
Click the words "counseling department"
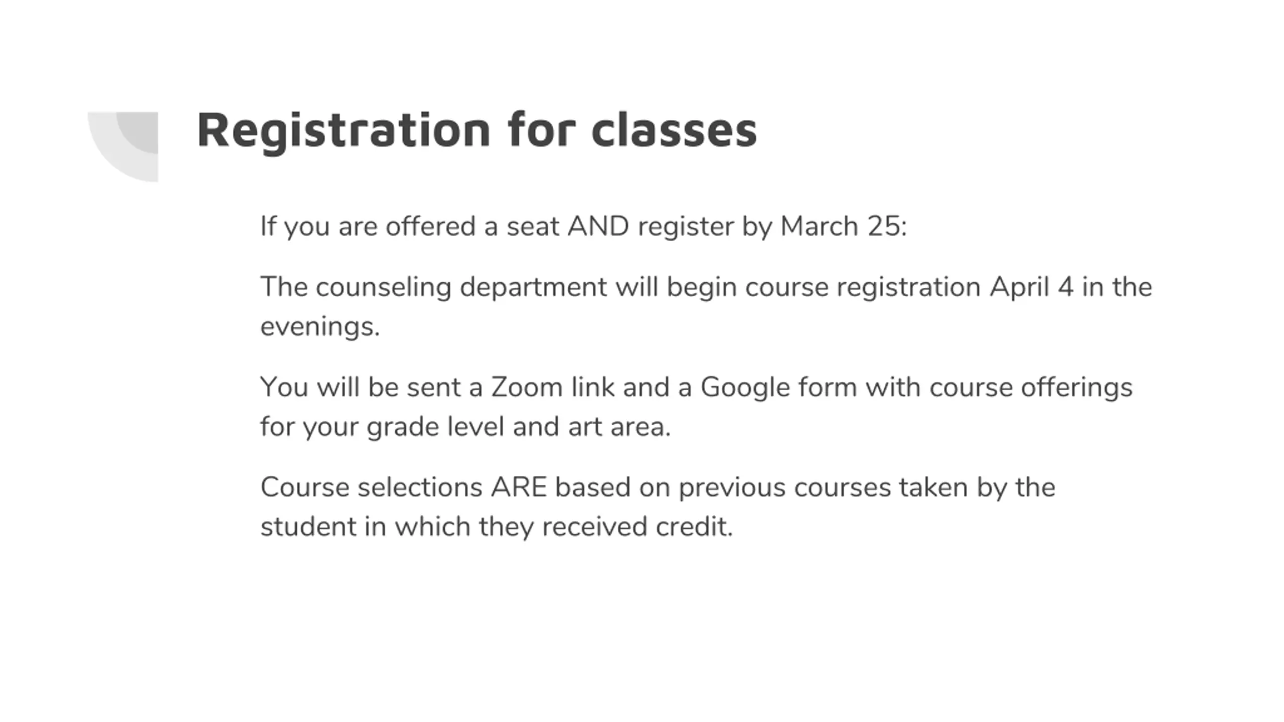pos(461,287)
